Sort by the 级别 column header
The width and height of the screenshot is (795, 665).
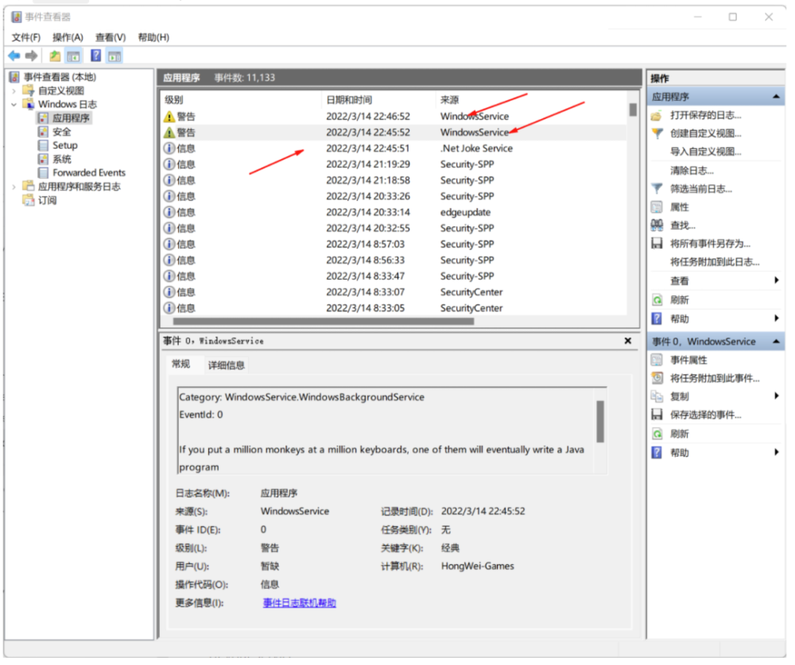click(240, 100)
